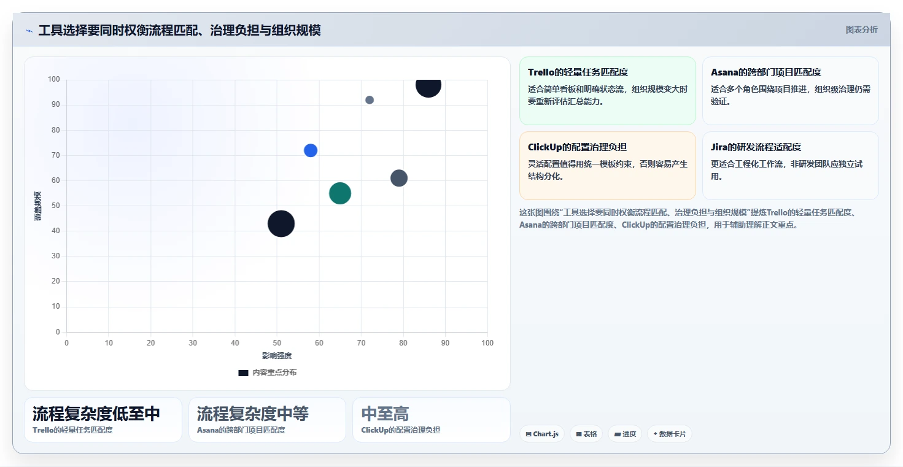Click the 内容重点分布 legend label
The height and width of the screenshot is (467, 903).
(274, 372)
